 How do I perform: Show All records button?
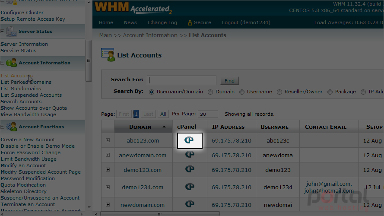tap(163, 114)
